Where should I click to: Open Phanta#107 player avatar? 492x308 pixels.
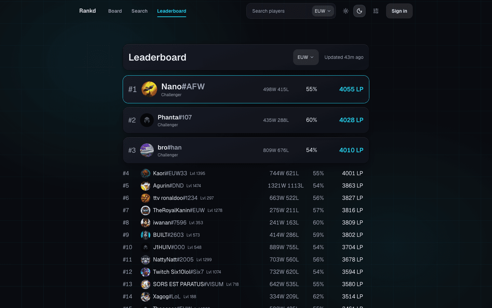[147, 120]
